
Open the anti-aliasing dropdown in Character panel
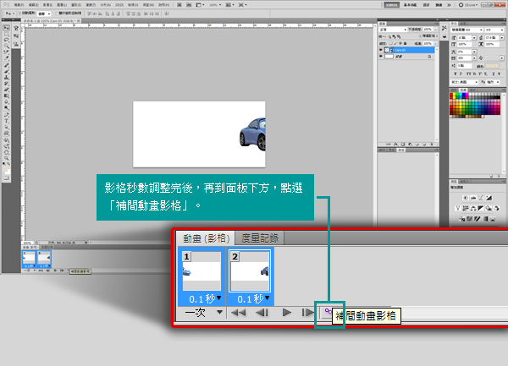tap(493, 82)
